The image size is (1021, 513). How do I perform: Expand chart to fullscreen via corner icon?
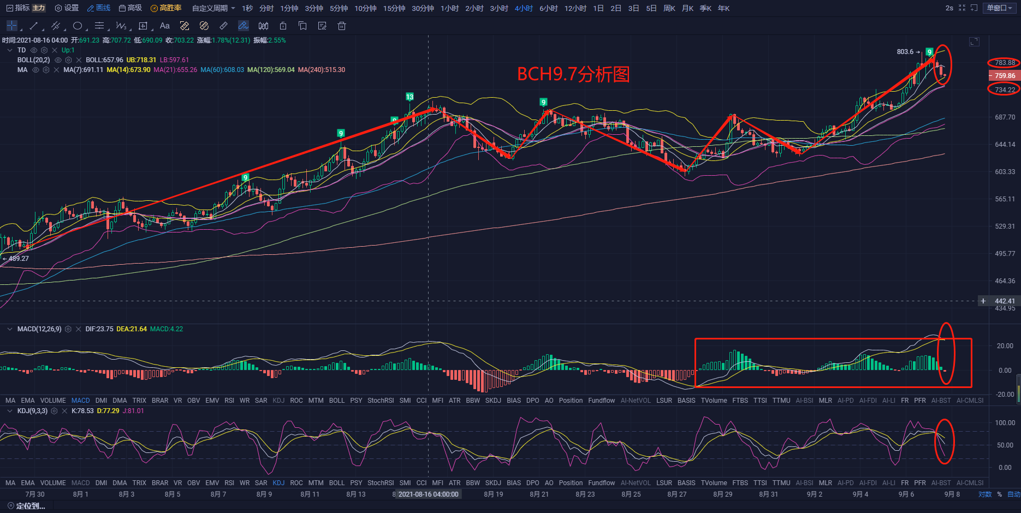(974, 41)
